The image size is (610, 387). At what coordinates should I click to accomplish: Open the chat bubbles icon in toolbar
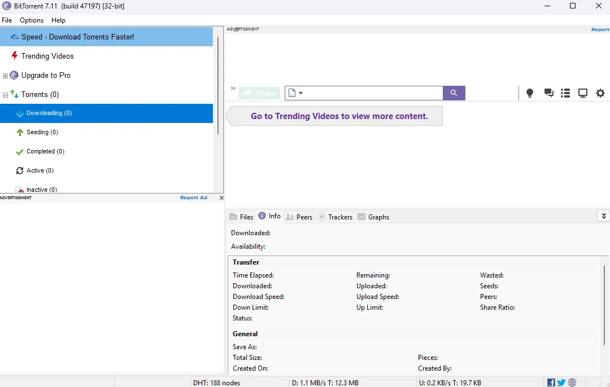click(x=548, y=93)
